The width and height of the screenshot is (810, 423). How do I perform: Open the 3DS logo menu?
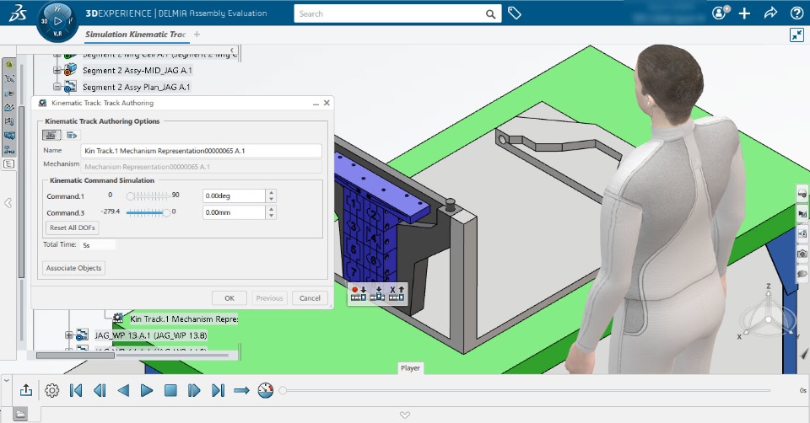click(17, 13)
